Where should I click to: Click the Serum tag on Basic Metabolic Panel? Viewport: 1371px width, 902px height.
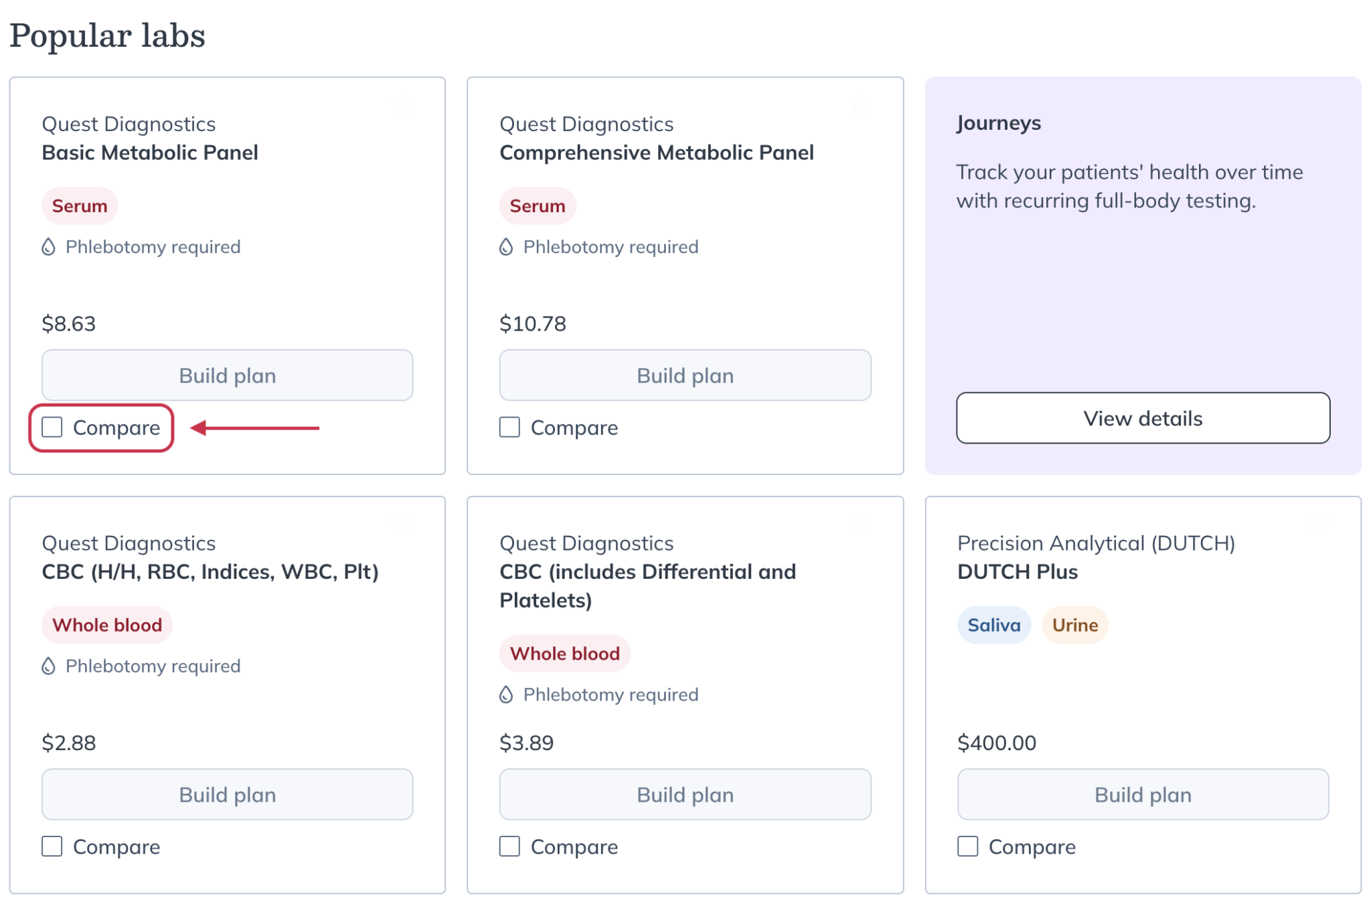[x=79, y=205]
